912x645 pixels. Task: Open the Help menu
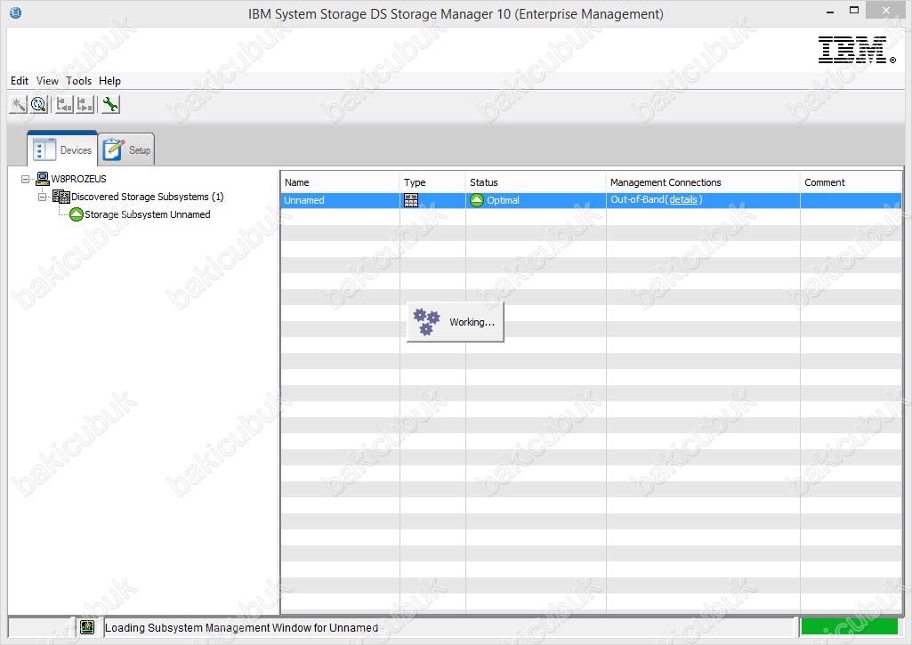click(109, 81)
